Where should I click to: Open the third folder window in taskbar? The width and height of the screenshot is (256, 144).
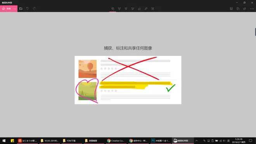tap(94, 141)
